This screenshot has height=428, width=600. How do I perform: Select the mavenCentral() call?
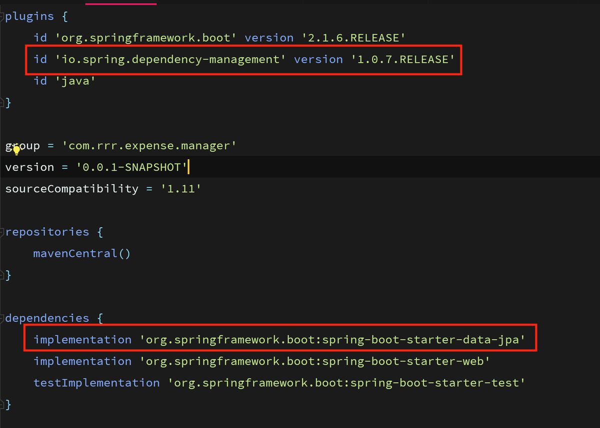pos(81,253)
